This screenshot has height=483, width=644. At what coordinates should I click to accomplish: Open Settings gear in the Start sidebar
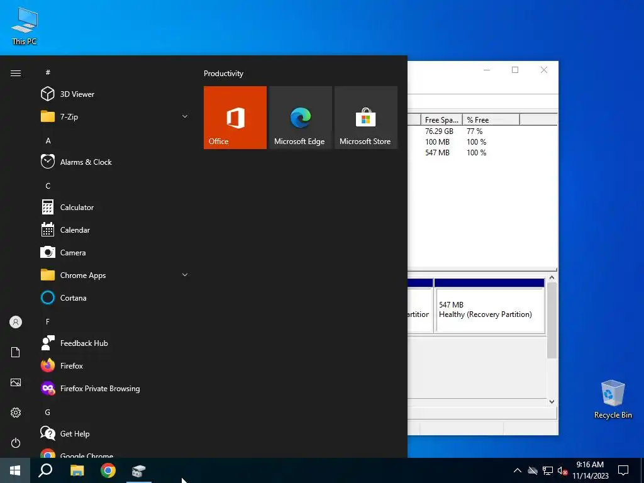coord(16,413)
